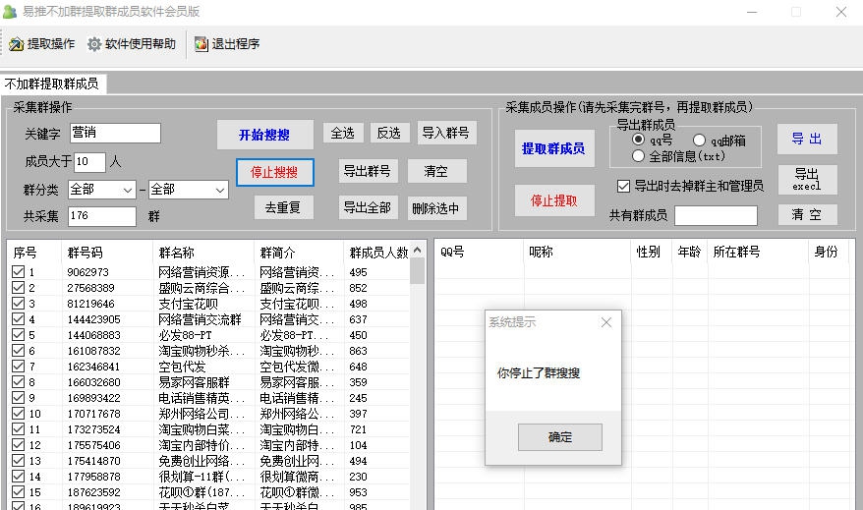Select group number 144423905

tap(93, 319)
